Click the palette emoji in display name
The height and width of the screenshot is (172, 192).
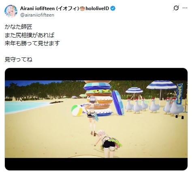(x=82, y=8)
